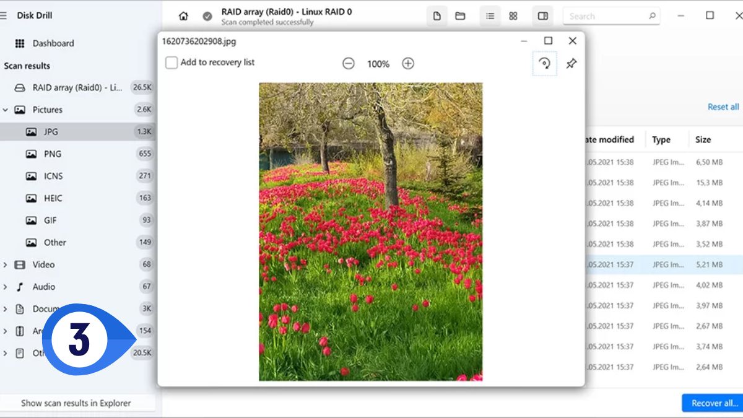Rotate the previewed image
Image resolution: width=743 pixels, height=418 pixels.
click(544, 63)
